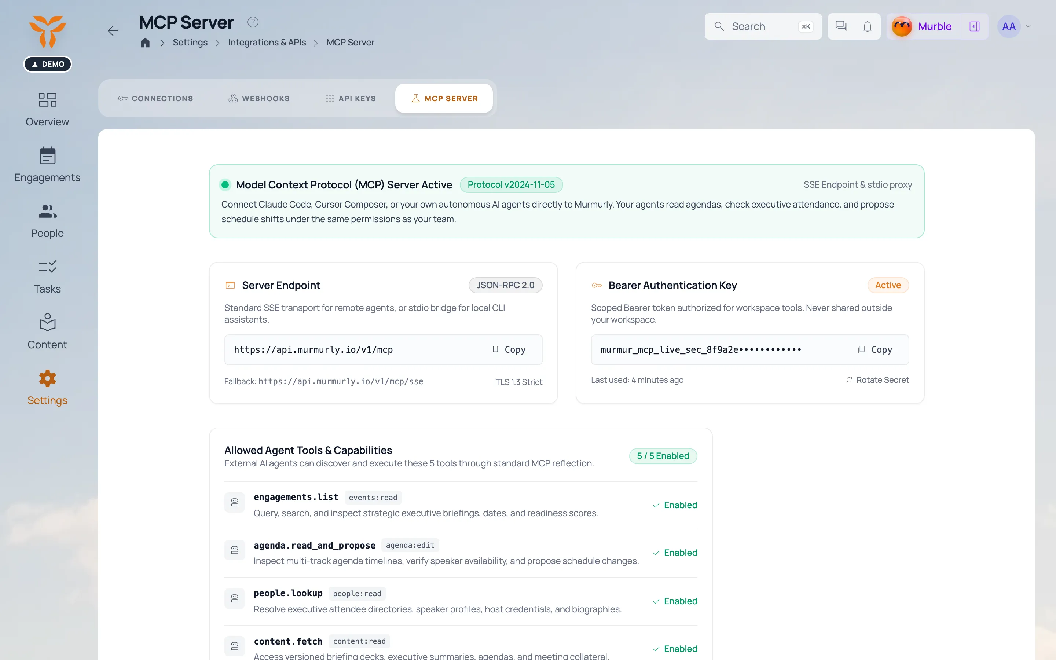Open Engagements in the sidebar

coord(47,165)
